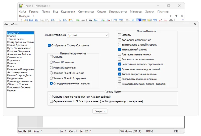The width and height of the screenshot is (201, 136).
Task: Click the Zoom In icon in toolbar
Action: pyautogui.click(x=103, y=20)
